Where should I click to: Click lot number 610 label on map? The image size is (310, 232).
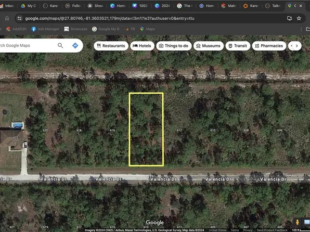(x=213, y=130)
